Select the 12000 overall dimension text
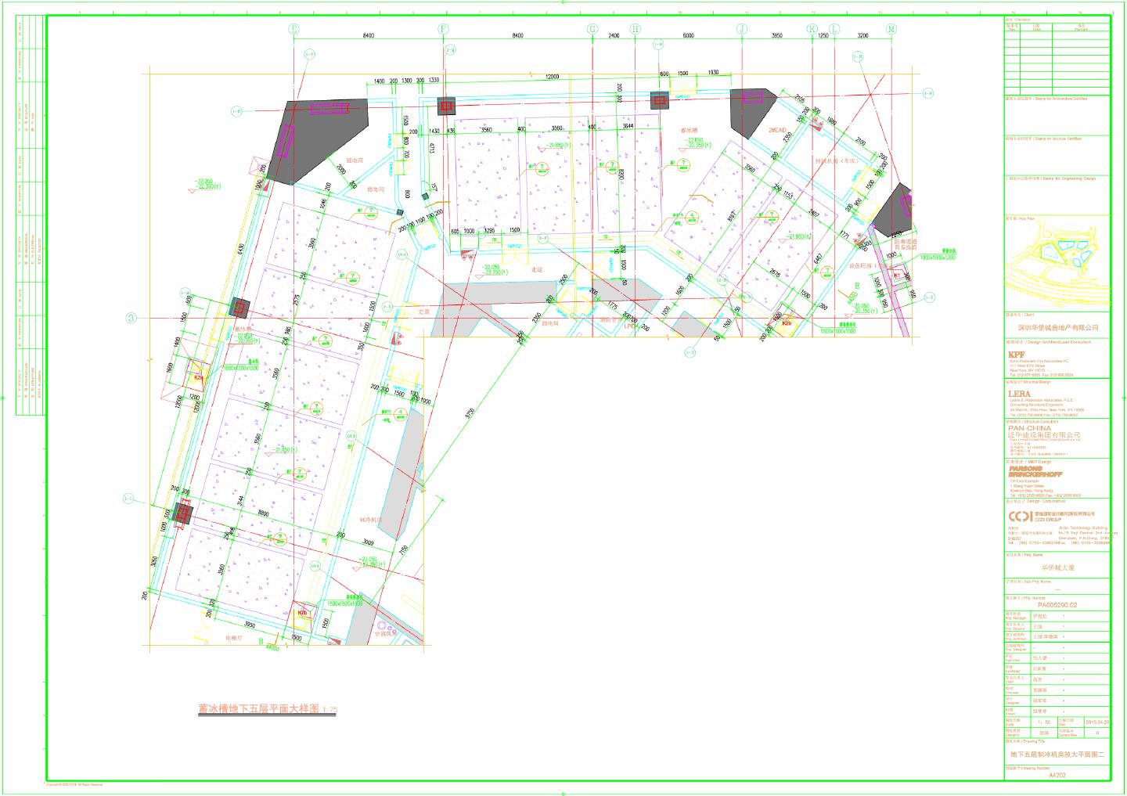The width and height of the screenshot is (1127, 796). 553,76
